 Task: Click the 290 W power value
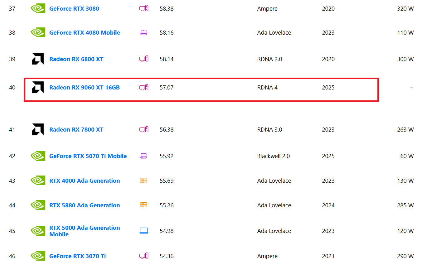[405, 256]
